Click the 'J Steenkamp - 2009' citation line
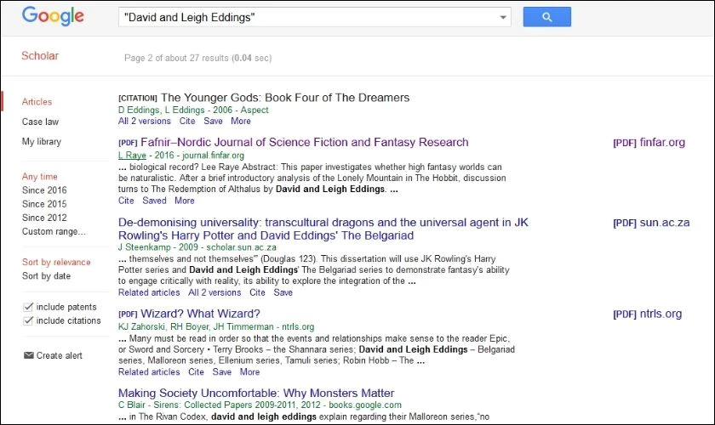Image resolution: width=715 pixels, height=425 pixels. (197, 246)
